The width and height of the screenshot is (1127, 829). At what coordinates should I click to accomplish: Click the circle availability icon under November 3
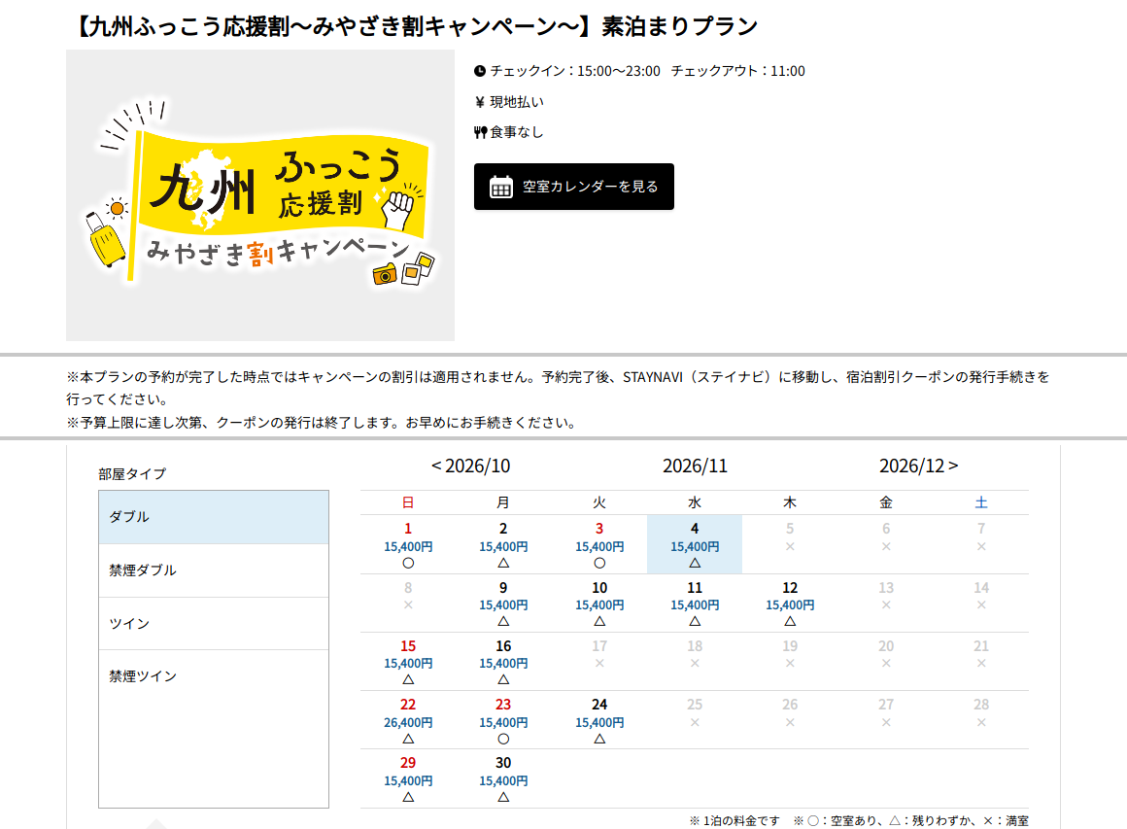pos(599,563)
